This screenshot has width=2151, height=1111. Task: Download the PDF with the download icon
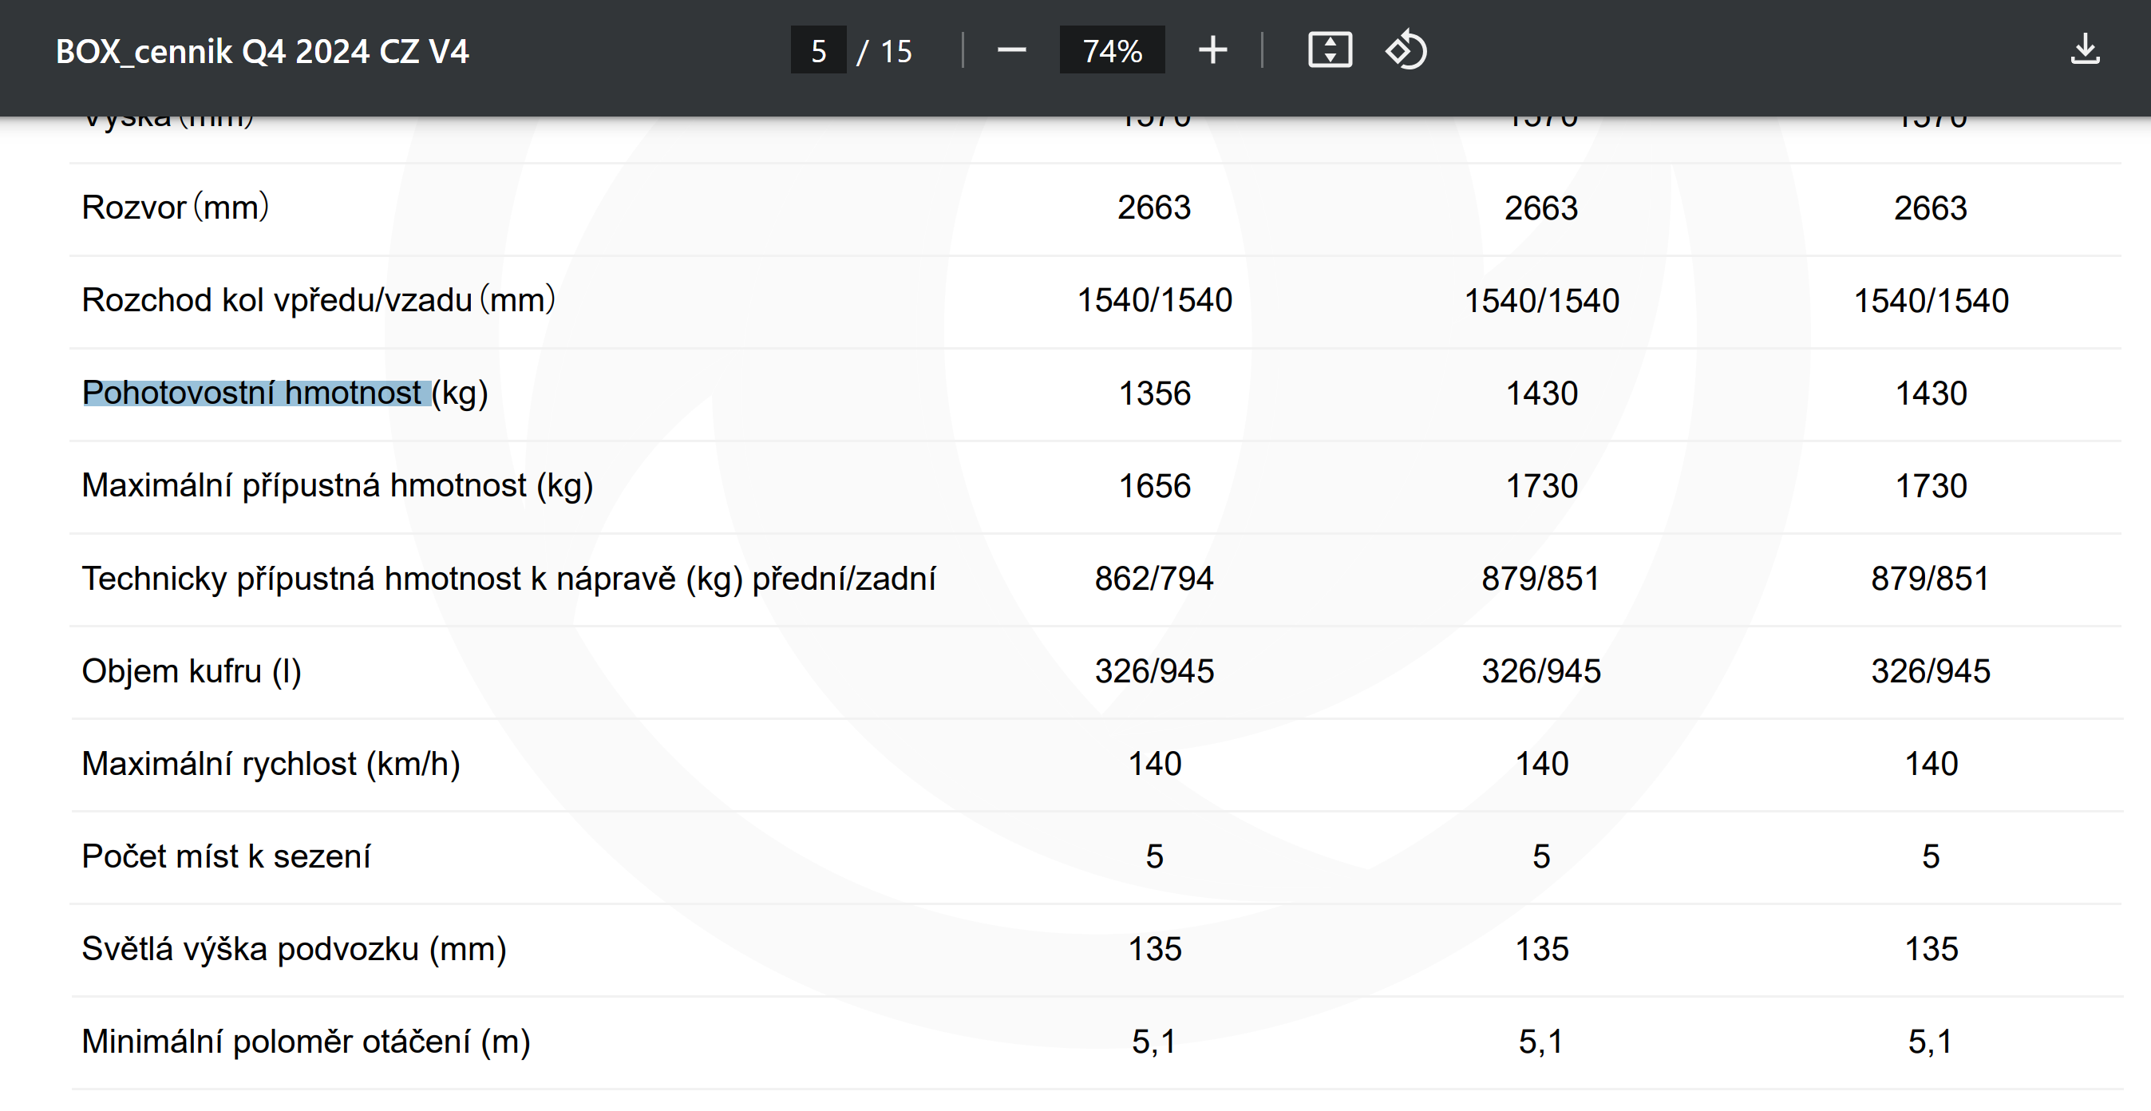(2084, 50)
